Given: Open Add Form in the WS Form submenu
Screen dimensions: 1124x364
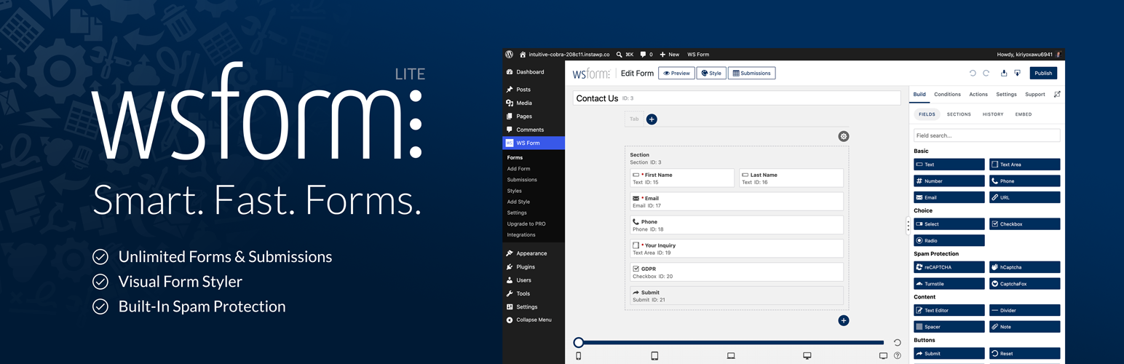Looking at the screenshot, I should [x=518, y=169].
